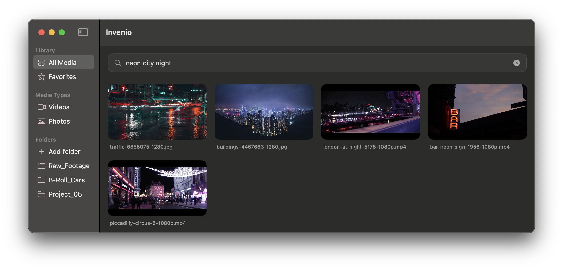
Task: Open the Raw_Footage folder label
Action: [x=69, y=166]
